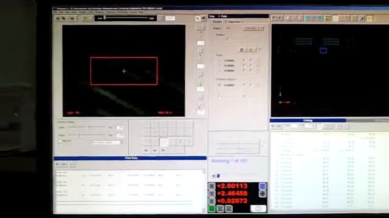Click the dark icon next to the pointer tool
This screenshot has width=389, height=218.
coord(203,18)
